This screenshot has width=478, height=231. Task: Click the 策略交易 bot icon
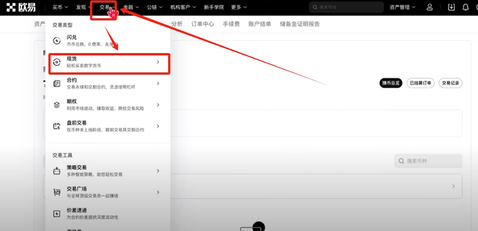click(x=57, y=171)
